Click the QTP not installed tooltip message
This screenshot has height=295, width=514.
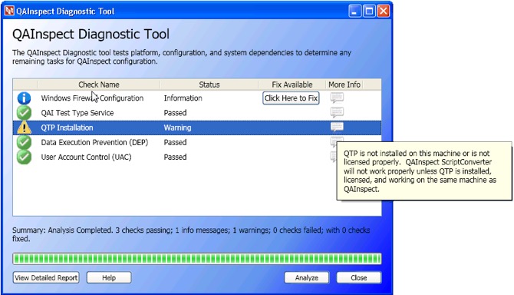click(424, 171)
